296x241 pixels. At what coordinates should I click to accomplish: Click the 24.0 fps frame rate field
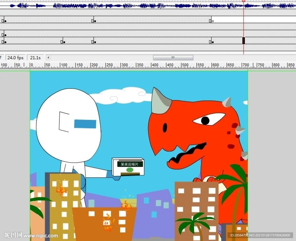(15, 58)
